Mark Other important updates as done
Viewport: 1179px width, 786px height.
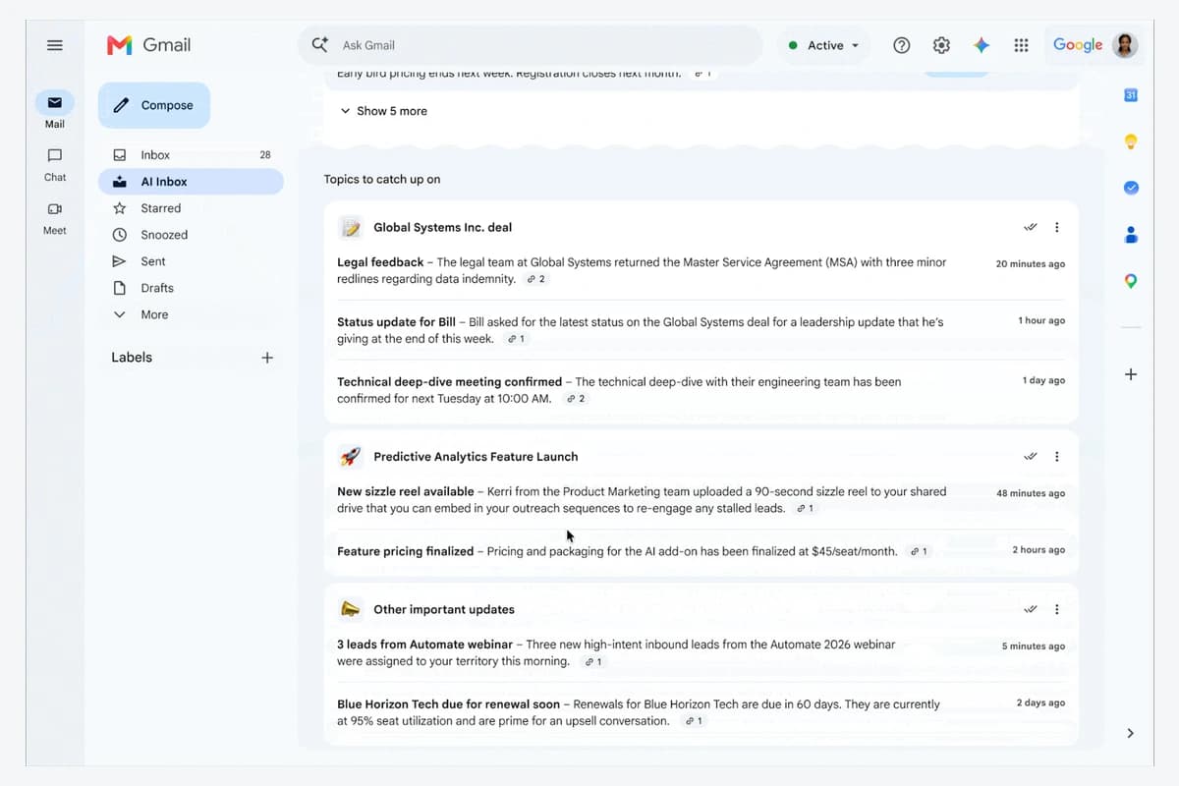coord(1030,609)
